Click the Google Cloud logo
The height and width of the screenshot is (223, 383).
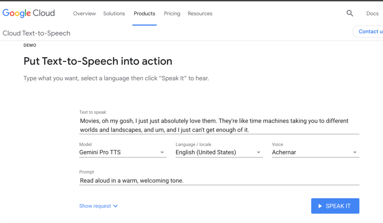[x=28, y=13]
